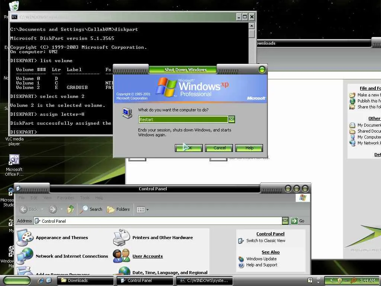The height and width of the screenshot is (286, 381).
Task: Click Up folder icon in Control Panel
Action: pos(71,209)
